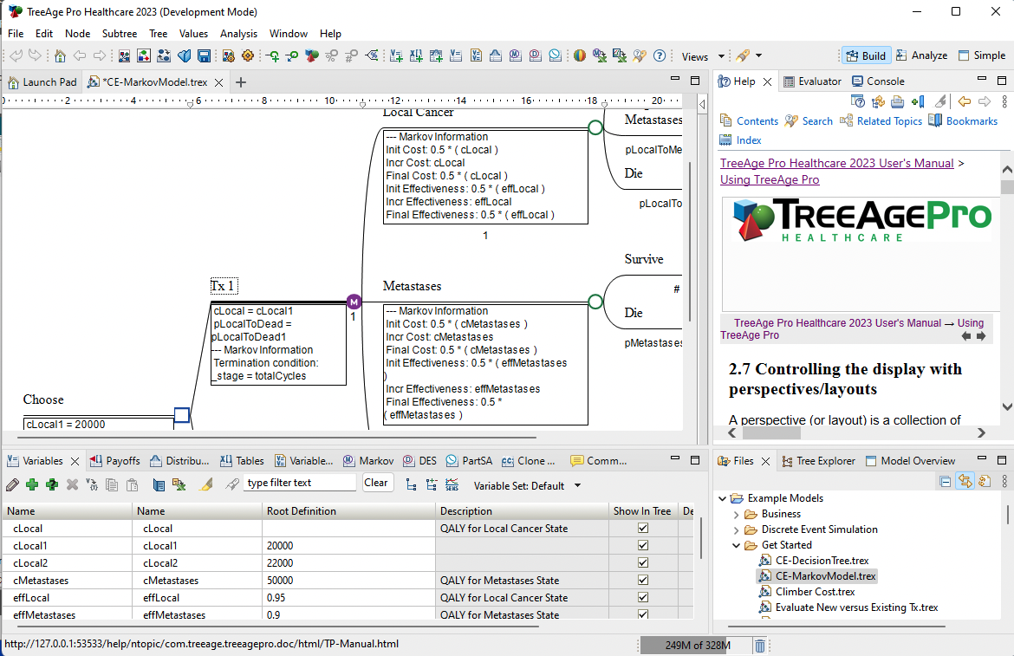Switch to the Markov tab
This screenshot has height=656, width=1014.
click(368, 461)
